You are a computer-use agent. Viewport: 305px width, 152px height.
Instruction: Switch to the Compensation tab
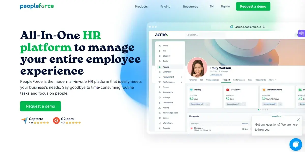[x=213, y=80]
